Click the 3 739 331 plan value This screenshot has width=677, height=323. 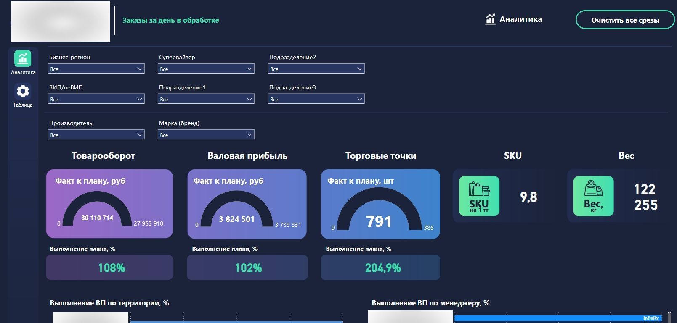pyautogui.click(x=288, y=225)
